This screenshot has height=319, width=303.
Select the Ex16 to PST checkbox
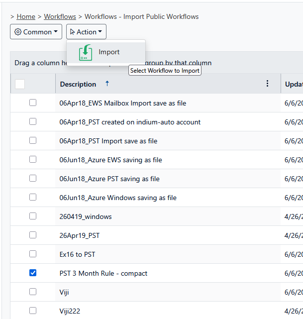[x=33, y=254]
